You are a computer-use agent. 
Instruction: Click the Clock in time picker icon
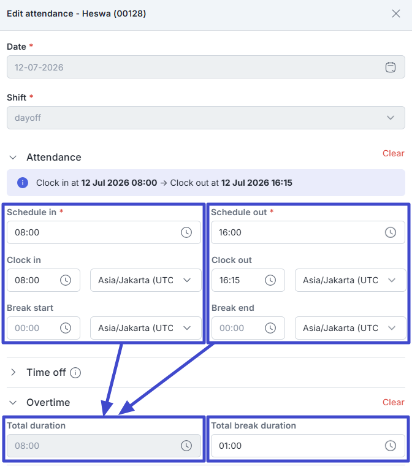point(66,280)
